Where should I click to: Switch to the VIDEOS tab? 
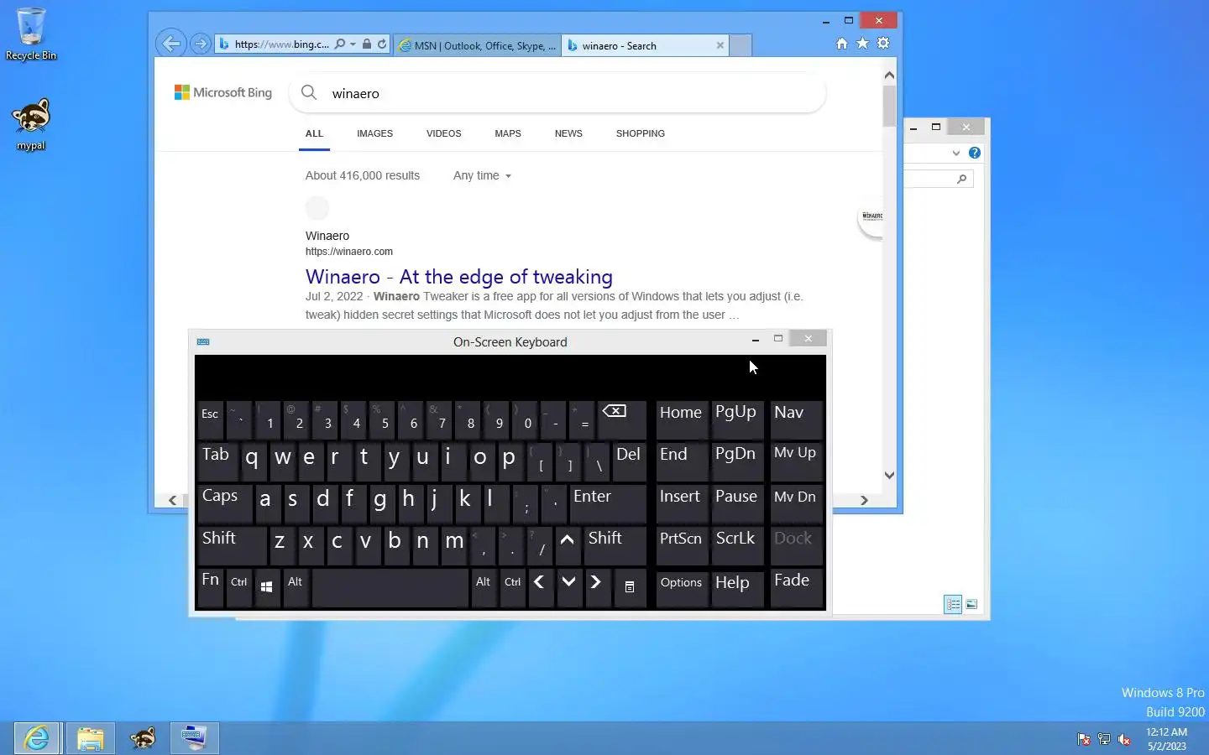[x=443, y=133]
